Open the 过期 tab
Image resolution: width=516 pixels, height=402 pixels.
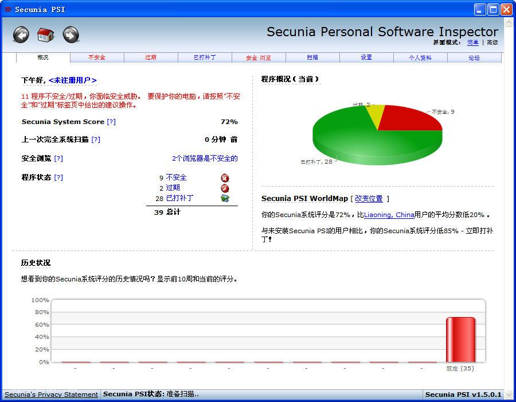point(151,57)
